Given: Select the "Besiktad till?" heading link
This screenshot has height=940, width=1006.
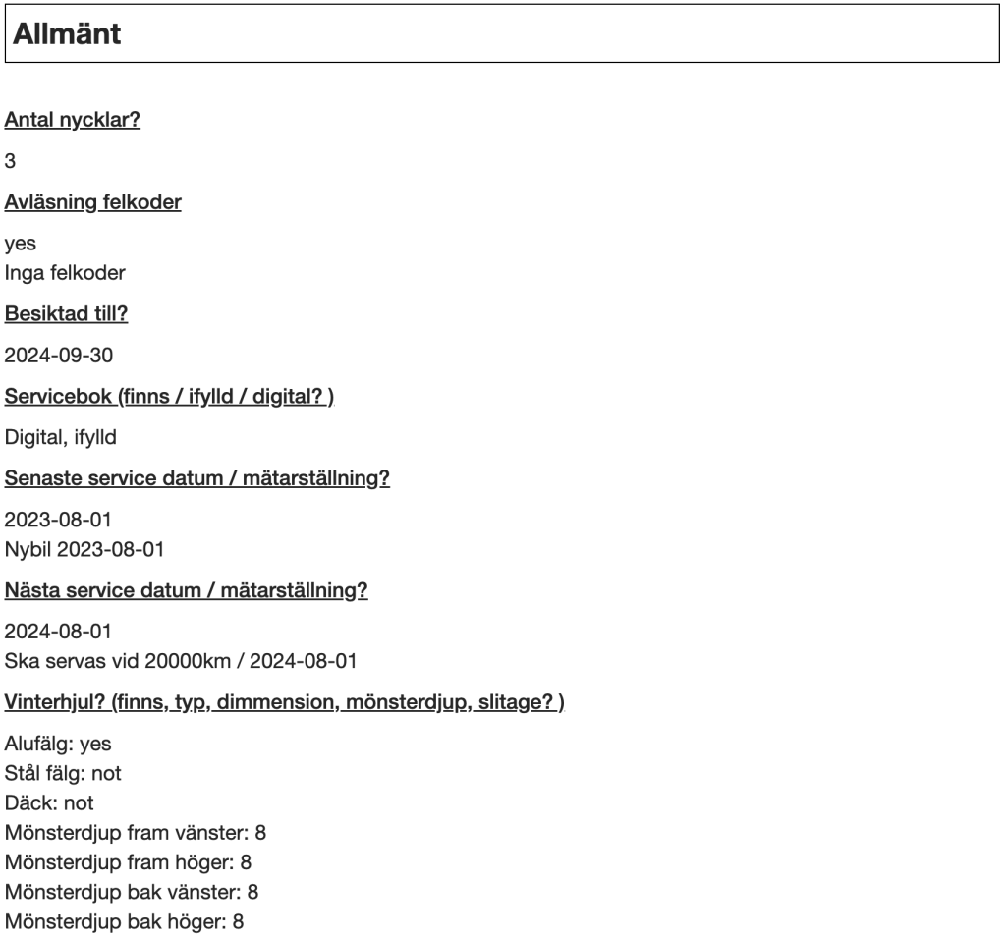Looking at the screenshot, I should [x=67, y=314].
